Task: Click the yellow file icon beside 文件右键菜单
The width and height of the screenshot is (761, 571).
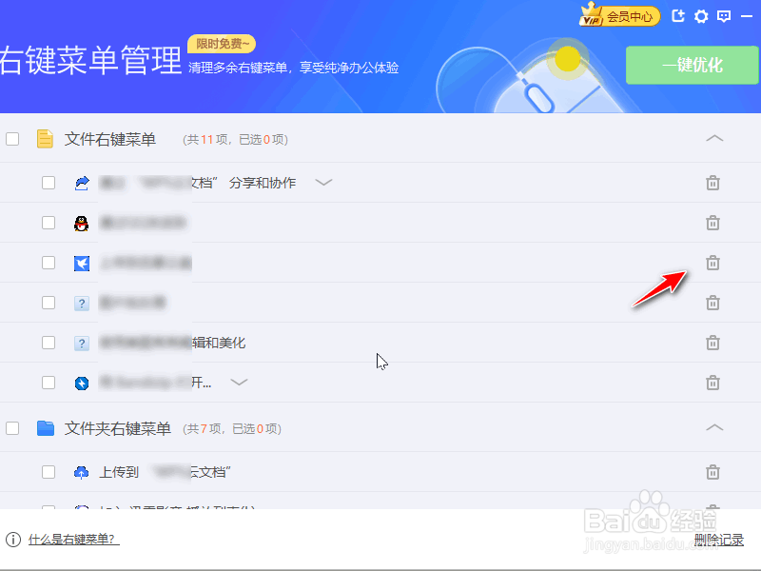Action: (45, 138)
